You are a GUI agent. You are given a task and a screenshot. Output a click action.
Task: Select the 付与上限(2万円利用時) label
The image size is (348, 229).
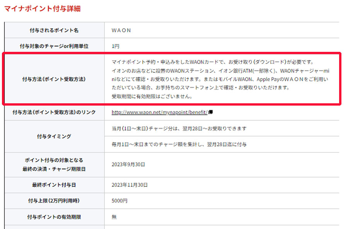[54, 201]
